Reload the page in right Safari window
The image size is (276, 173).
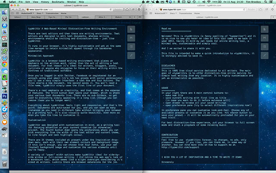tap(244, 10)
